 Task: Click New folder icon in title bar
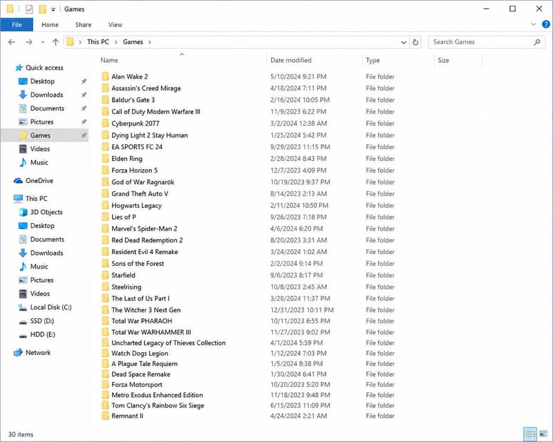click(x=42, y=9)
